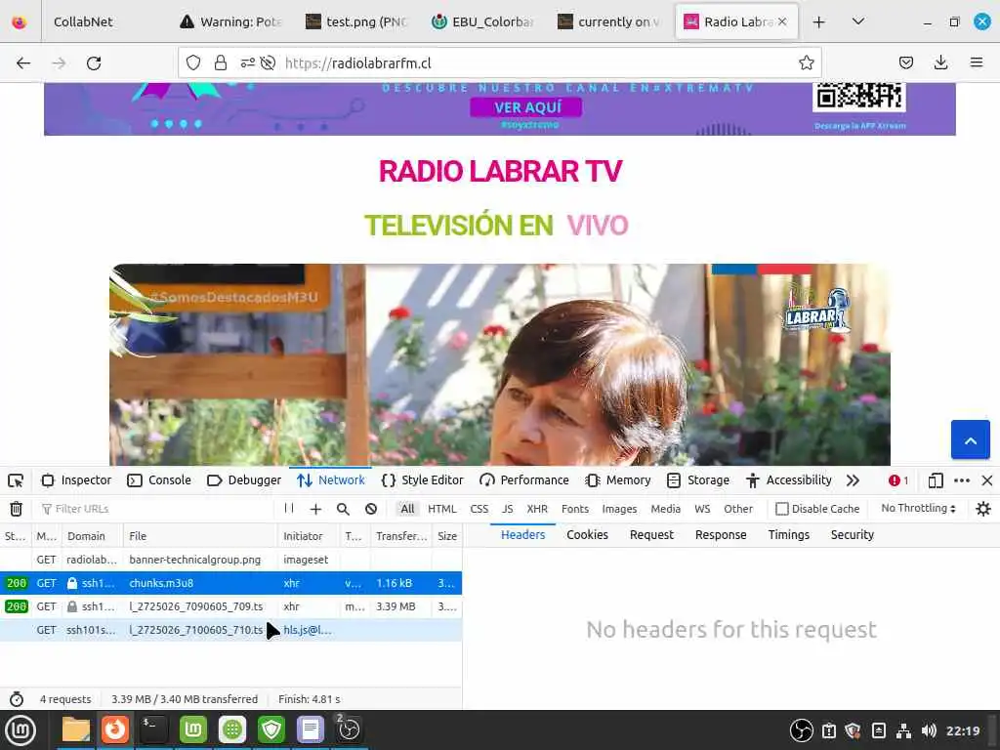Viewport: 1000px width, 750px height.
Task: Open the Style Editor tab
Action: (x=422, y=480)
